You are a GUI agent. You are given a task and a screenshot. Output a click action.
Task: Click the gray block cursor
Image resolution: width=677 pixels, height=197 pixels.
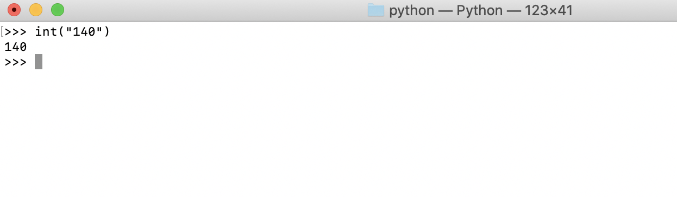click(x=39, y=62)
